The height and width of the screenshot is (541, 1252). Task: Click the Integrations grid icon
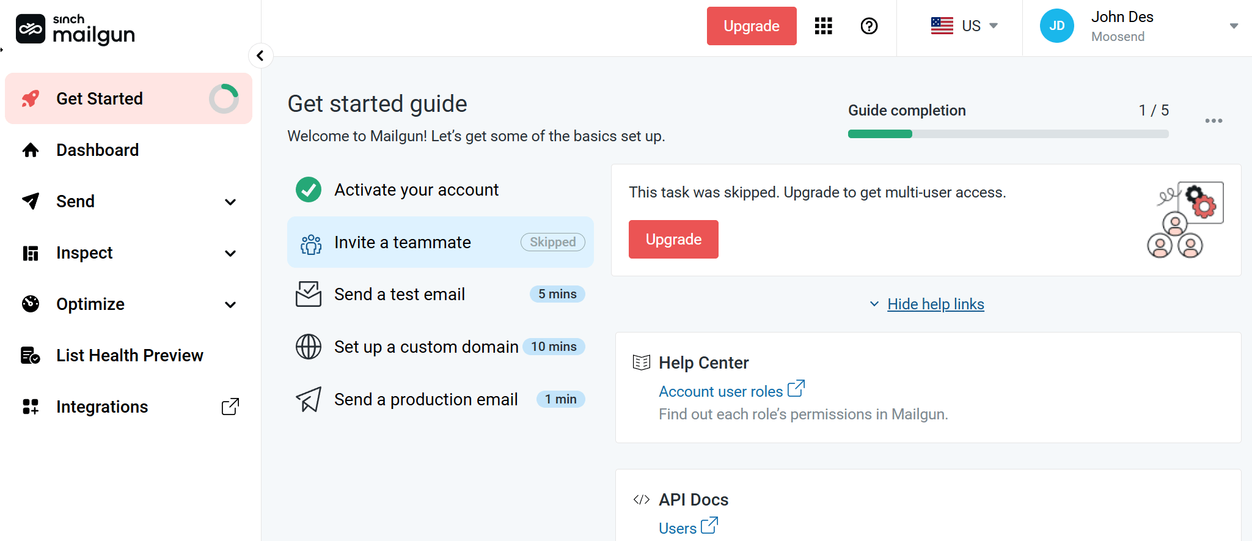point(31,407)
